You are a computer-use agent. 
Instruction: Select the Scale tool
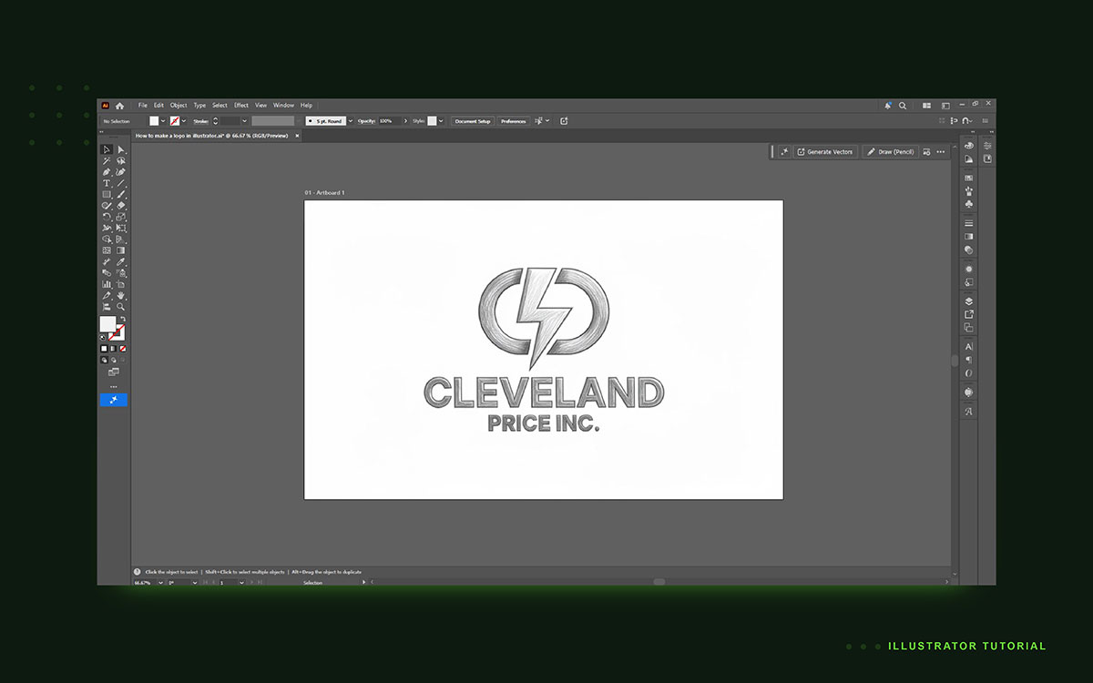120,217
